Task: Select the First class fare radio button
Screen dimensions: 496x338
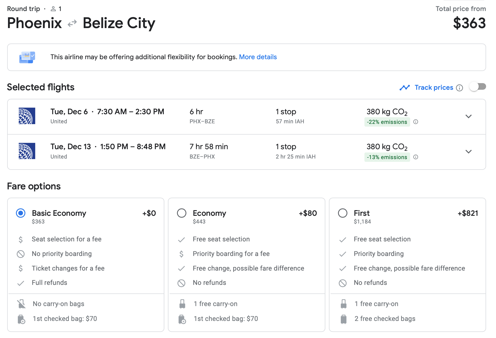Action: (343, 213)
